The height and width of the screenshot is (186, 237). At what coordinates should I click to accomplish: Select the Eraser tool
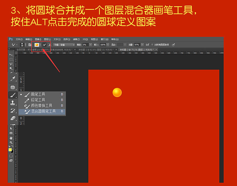(12, 118)
